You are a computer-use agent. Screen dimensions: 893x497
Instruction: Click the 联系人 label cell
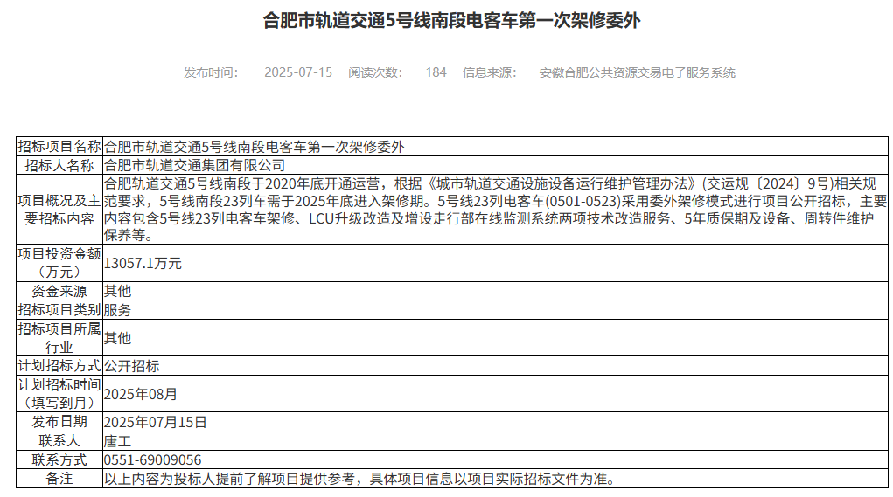click(x=59, y=441)
